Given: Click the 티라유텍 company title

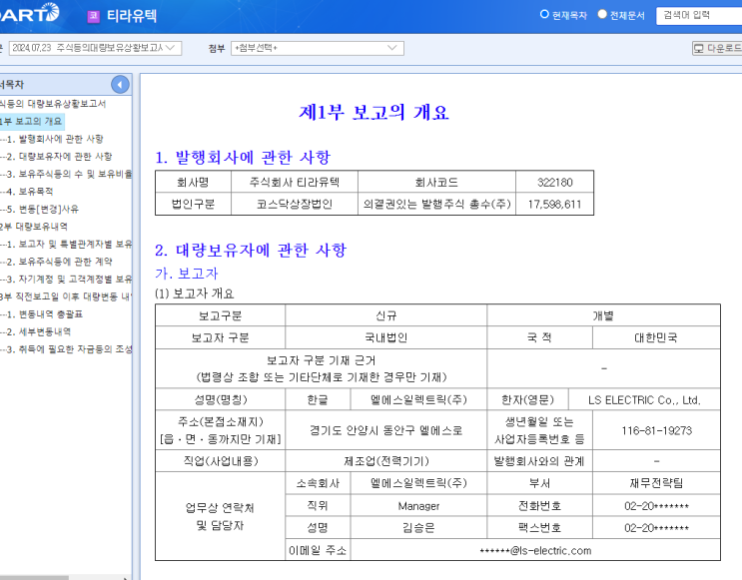Looking at the screenshot, I should (x=132, y=17).
